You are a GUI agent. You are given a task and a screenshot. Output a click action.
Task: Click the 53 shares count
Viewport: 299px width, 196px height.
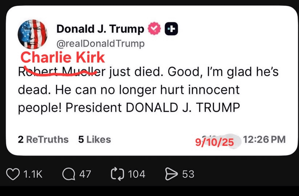pyautogui.click(x=188, y=174)
